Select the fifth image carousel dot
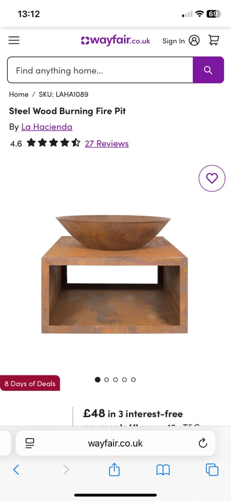Image resolution: width=231 pixels, height=501 pixels. pos(134,380)
